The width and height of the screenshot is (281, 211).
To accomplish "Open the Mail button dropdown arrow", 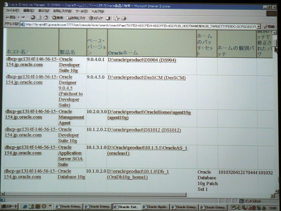I will (x=119, y=18).
